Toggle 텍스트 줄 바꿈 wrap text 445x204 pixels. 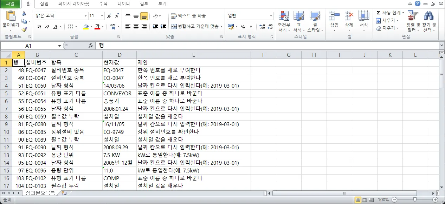click(x=189, y=16)
